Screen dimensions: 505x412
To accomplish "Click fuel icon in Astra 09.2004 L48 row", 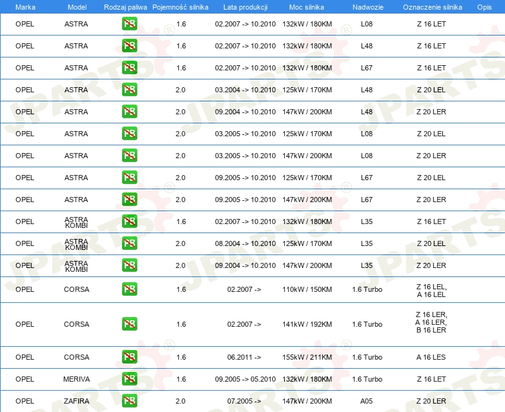I will click(x=129, y=112).
